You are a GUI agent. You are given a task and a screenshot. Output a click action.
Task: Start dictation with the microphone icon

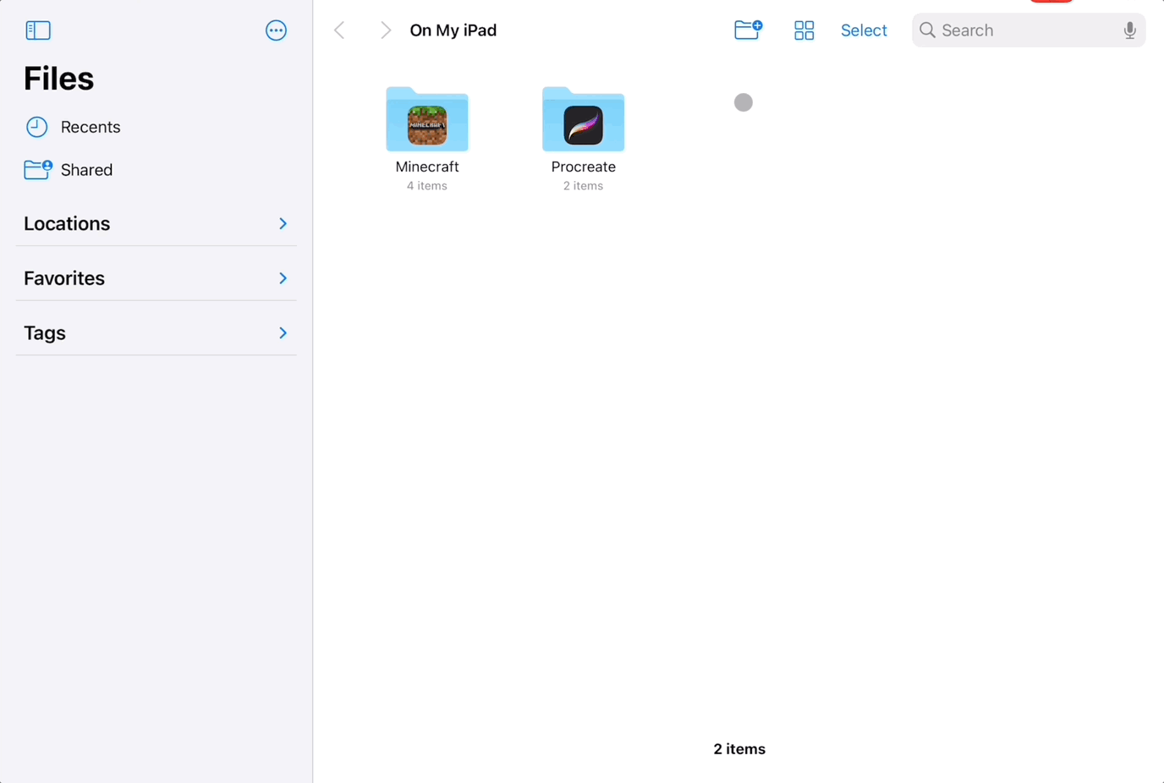[1129, 30]
